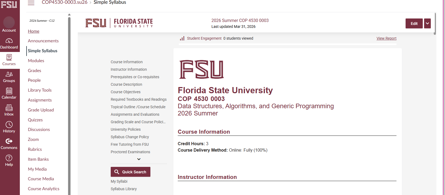This screenshot has height=195, width=445.
Task: Click the course navigation scrollbar
Action: [69, 106]
